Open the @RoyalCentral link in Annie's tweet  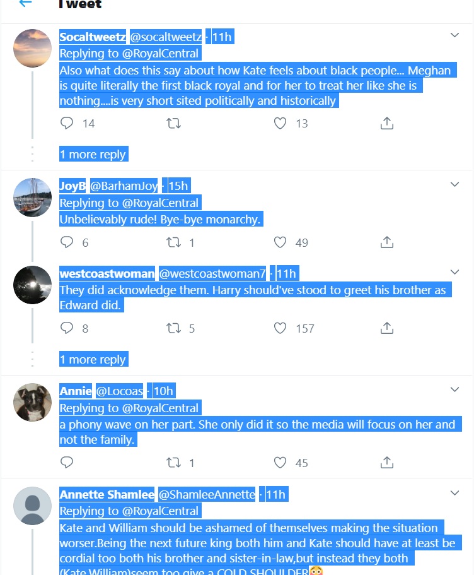point(160,408)
